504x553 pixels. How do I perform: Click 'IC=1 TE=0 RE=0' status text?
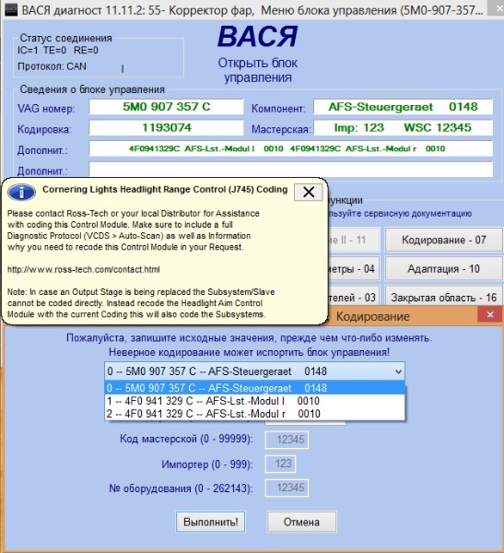[58, 51]
